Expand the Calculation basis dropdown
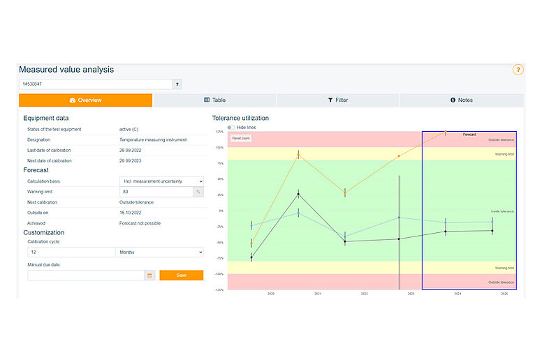The image size is (542, 362). 161,181
